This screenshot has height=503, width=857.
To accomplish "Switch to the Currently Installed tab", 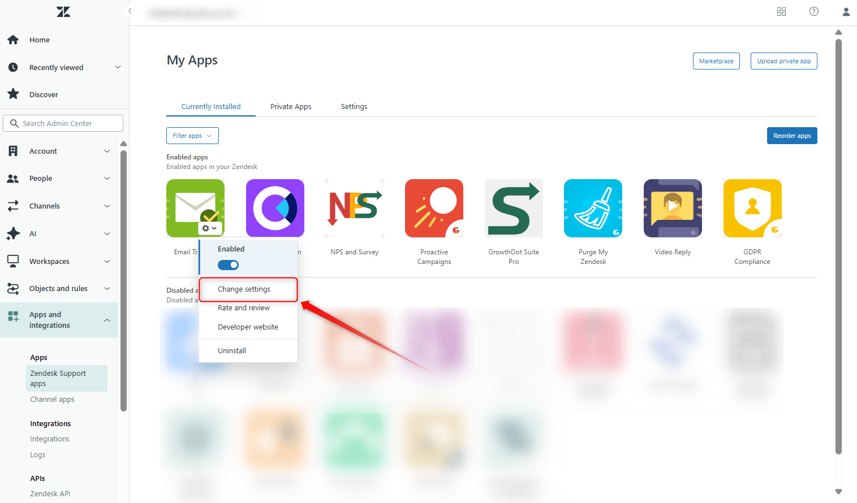I will (211, 106).
